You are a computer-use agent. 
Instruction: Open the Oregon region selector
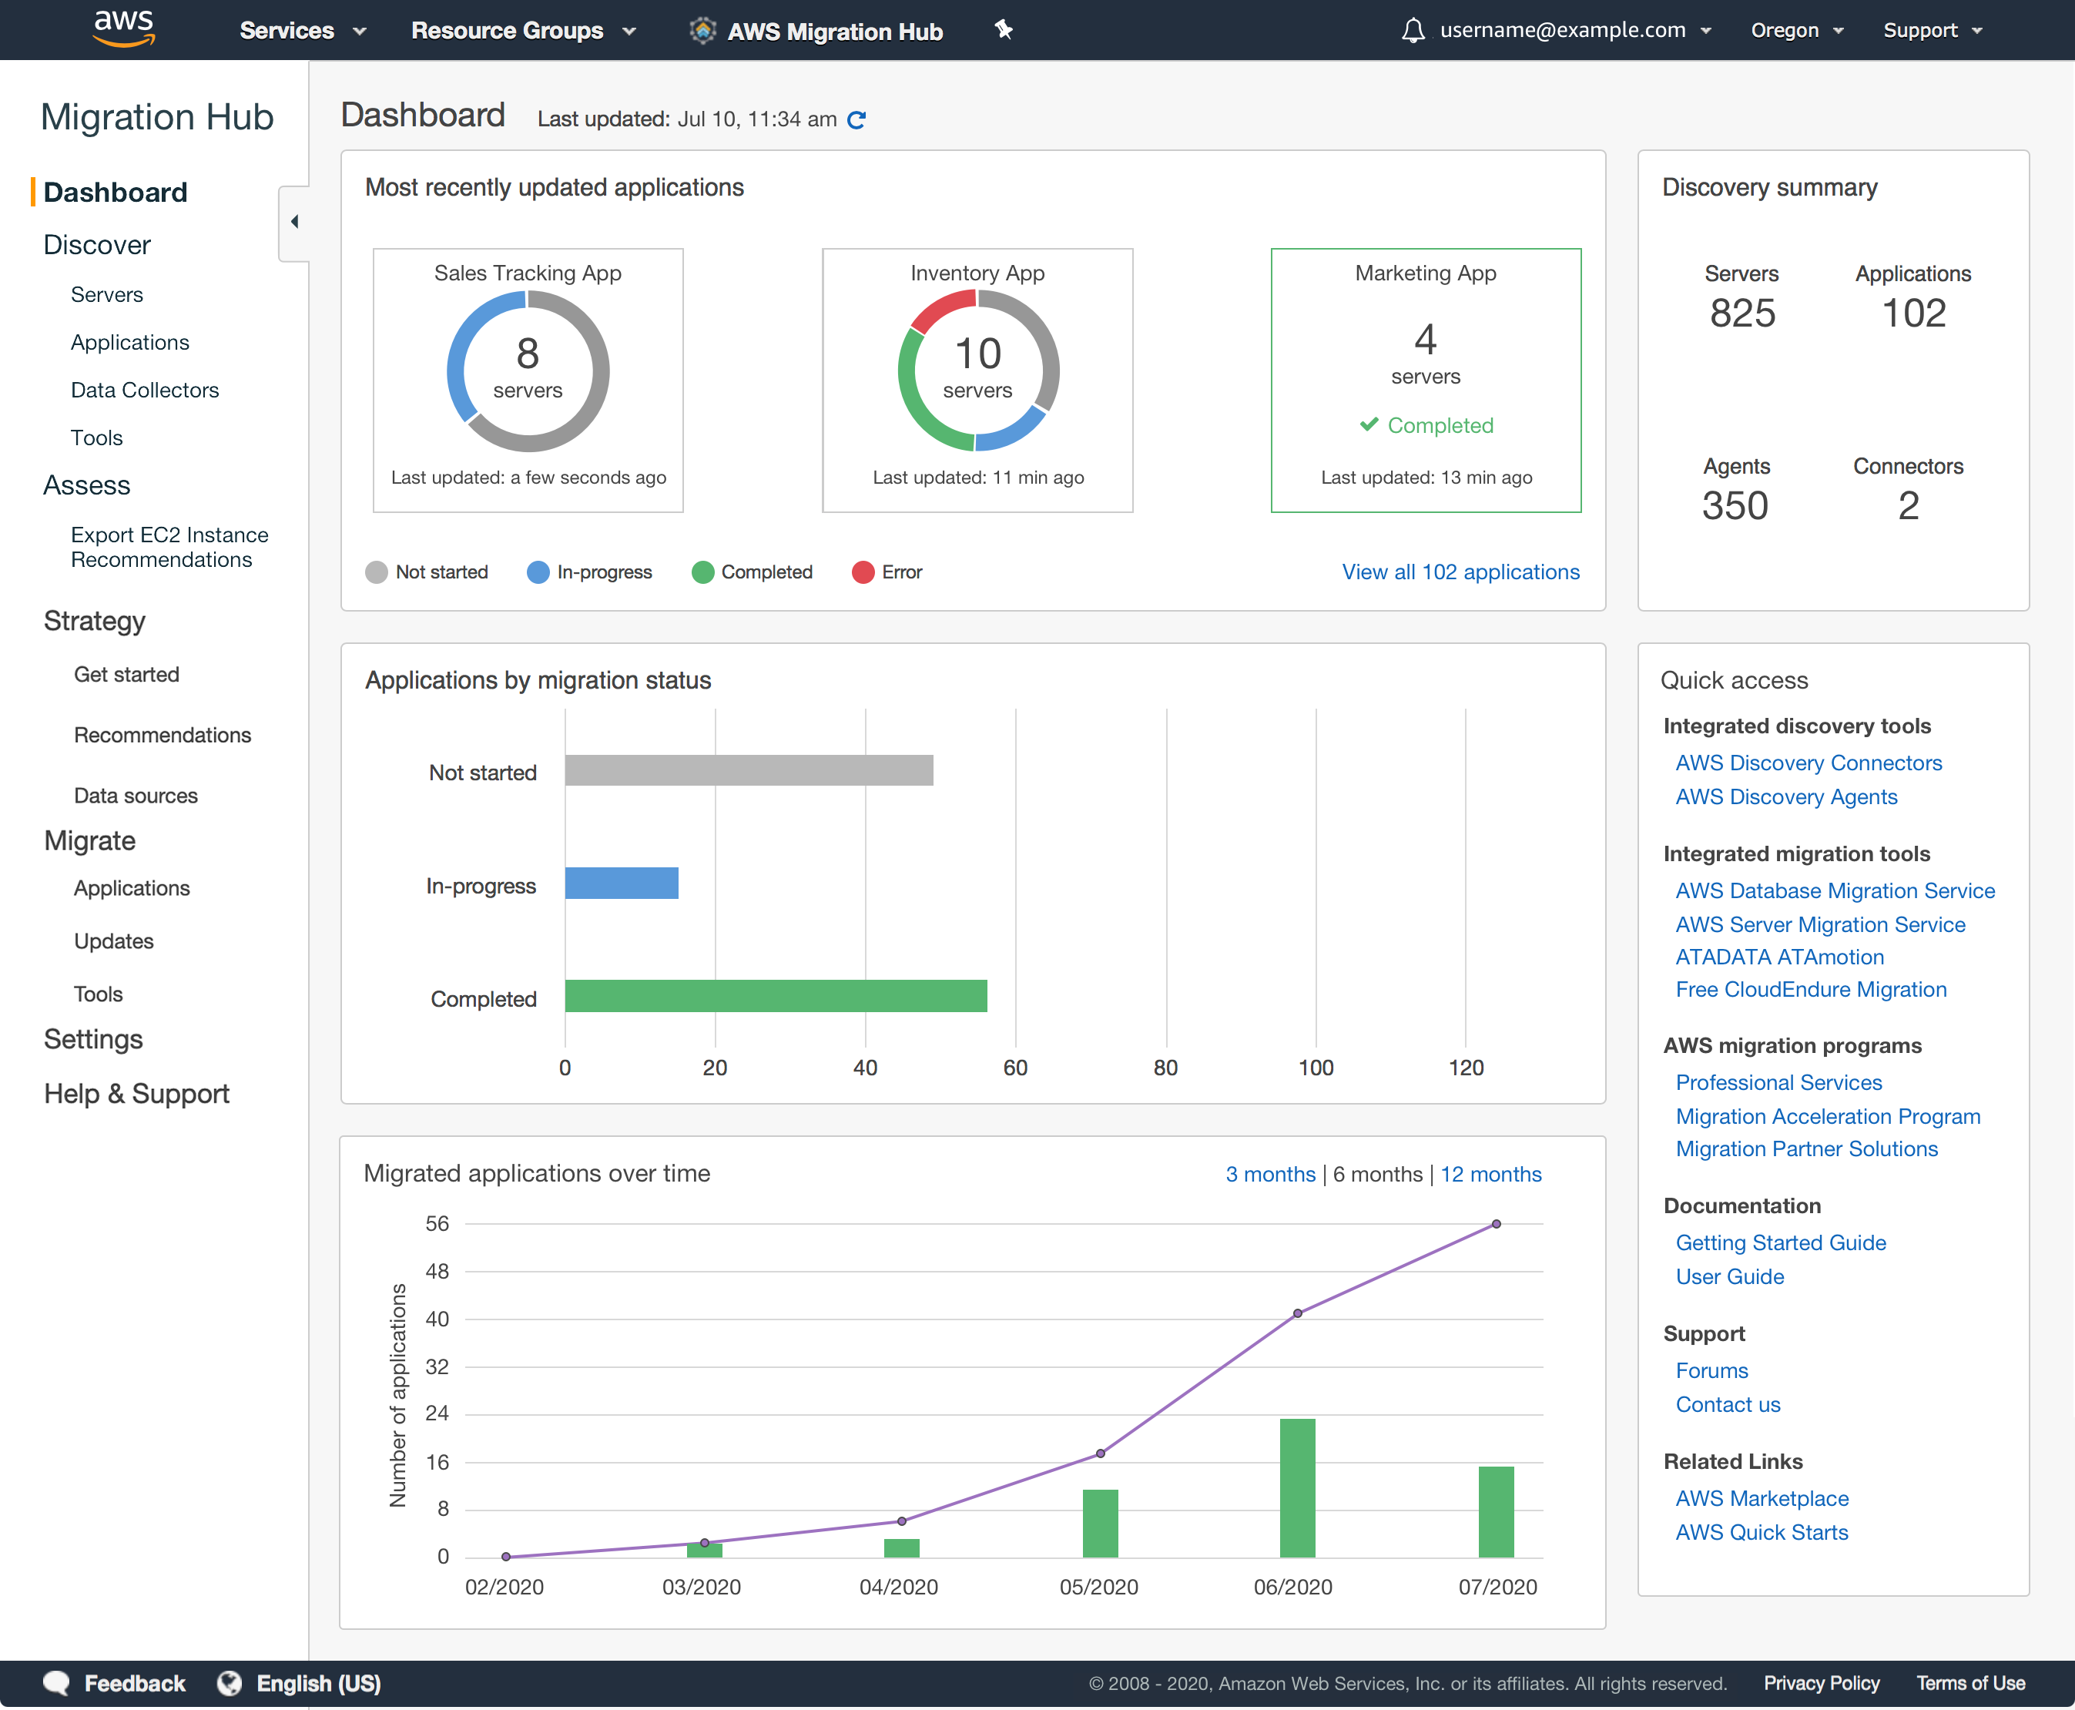(x=1796, y=31)
